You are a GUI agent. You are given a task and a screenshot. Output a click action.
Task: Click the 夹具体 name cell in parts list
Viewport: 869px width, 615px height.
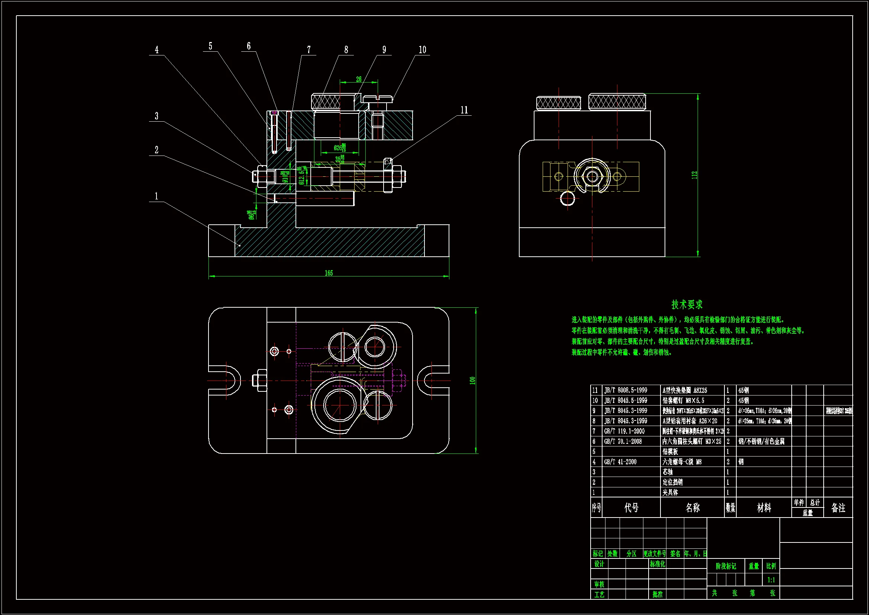(670, 492)
